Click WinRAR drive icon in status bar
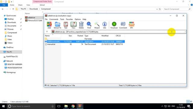Viewport: 193px width, 109px height. click(46, 85)
